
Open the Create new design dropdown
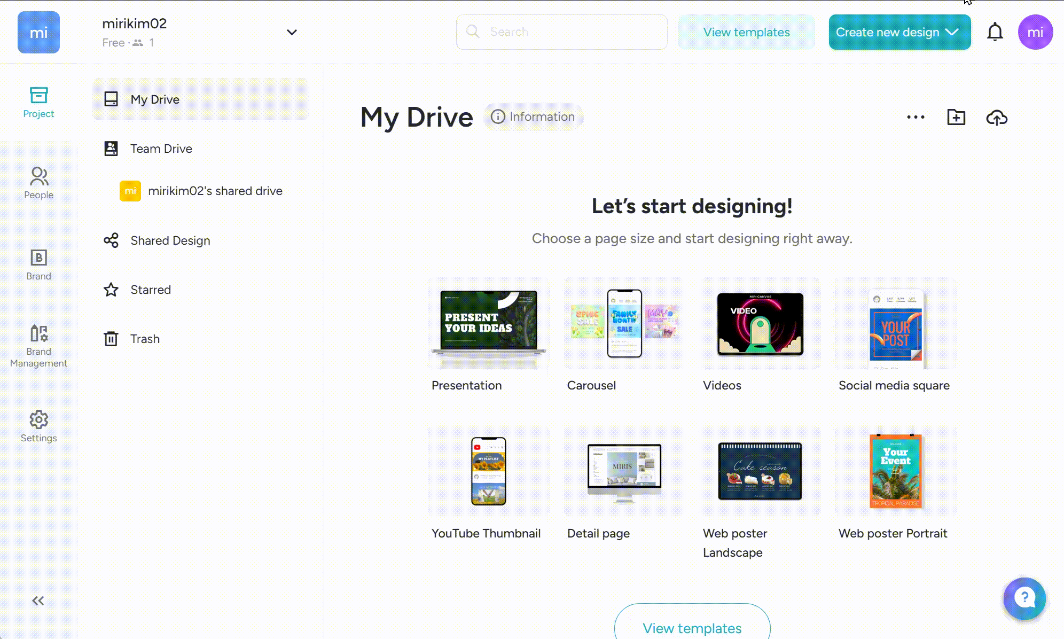(899, 32)
